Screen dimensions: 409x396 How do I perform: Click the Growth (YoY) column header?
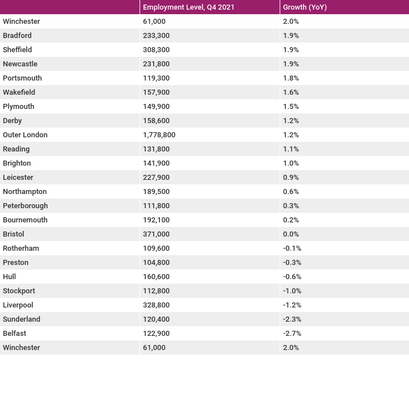[x=305, y=7]
